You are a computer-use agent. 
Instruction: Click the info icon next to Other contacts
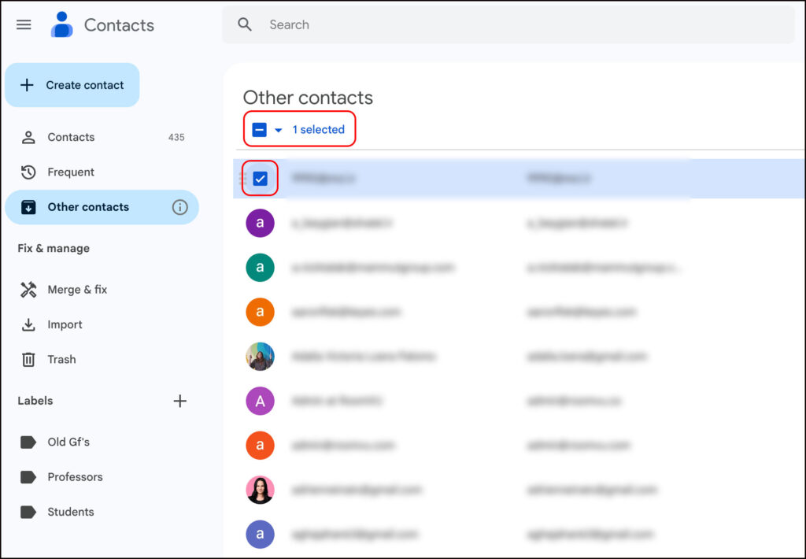179,207
